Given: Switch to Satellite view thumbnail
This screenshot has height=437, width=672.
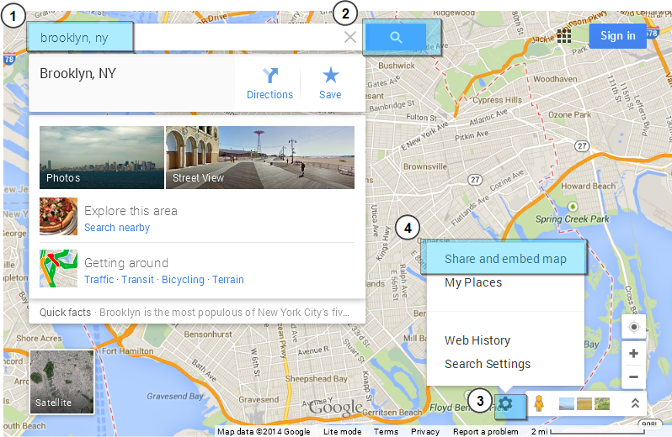Looking at the screenshot, I should click(62, 382).
